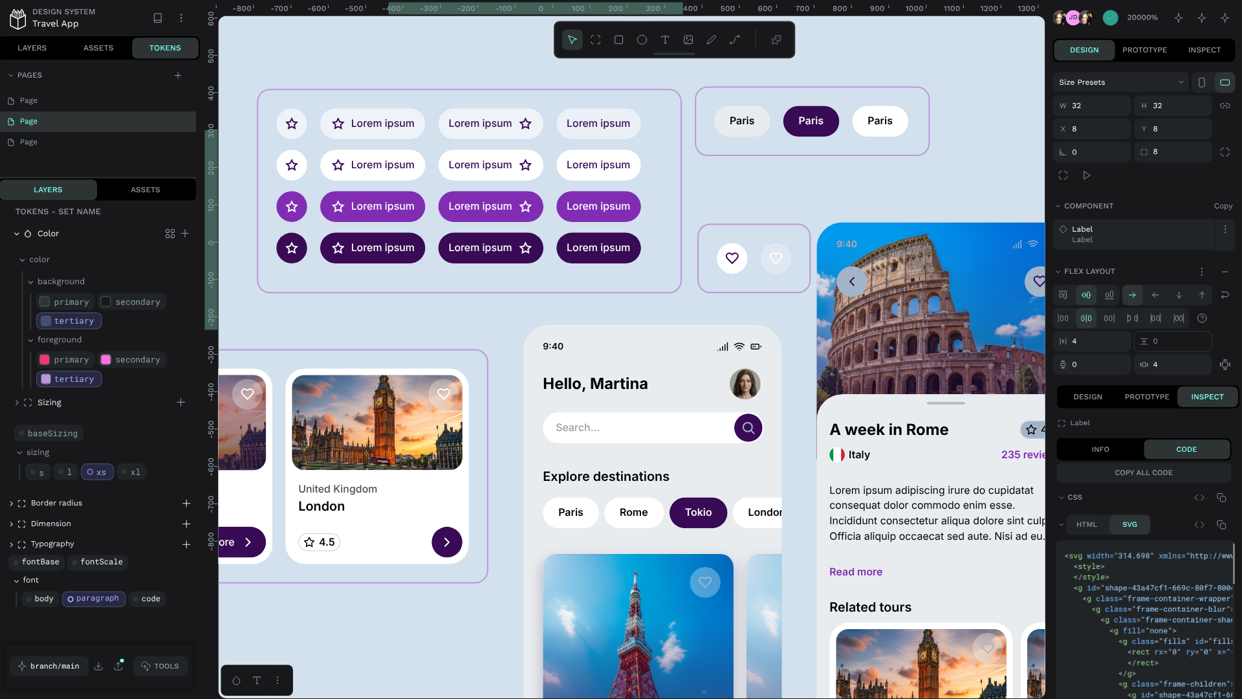Click the Tools button

tap(160, 666)
